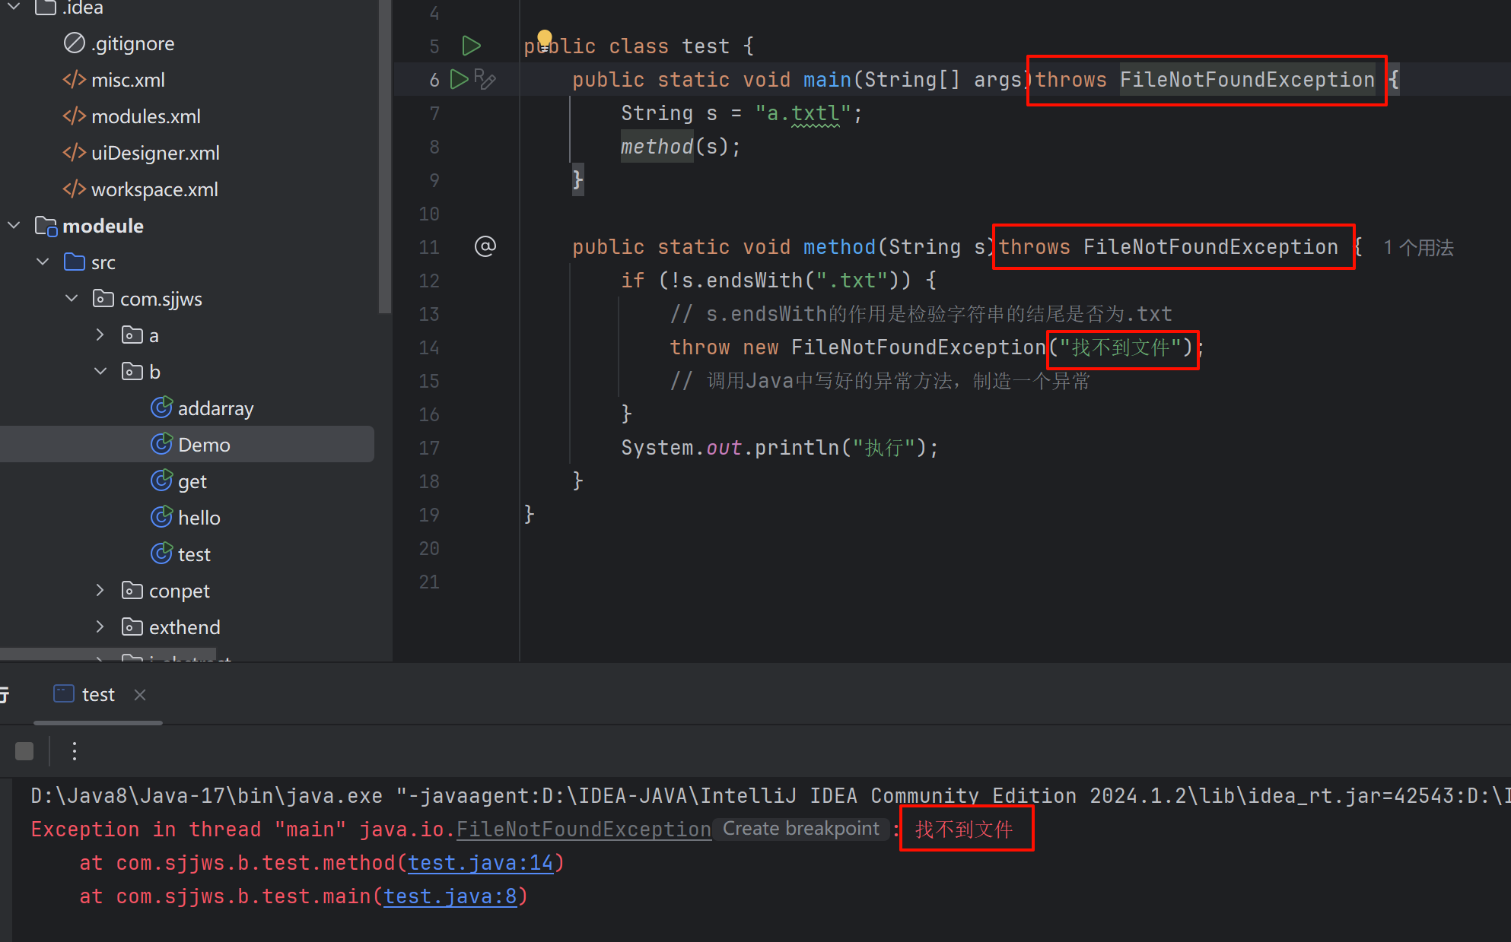The height and width of the screenshot is (942, 1511).
Task: Collapse package b in the tree
Action: [x=100, y=372]
